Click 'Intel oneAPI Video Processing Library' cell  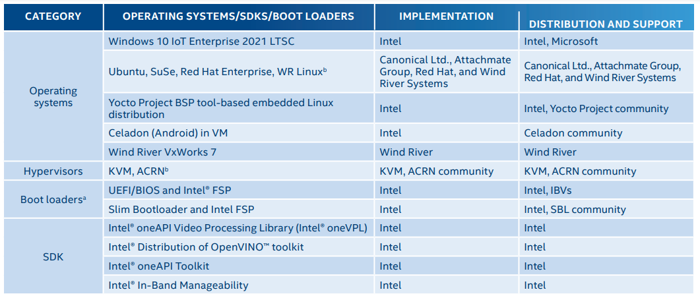pyautogui.click(x=238, y=228)
